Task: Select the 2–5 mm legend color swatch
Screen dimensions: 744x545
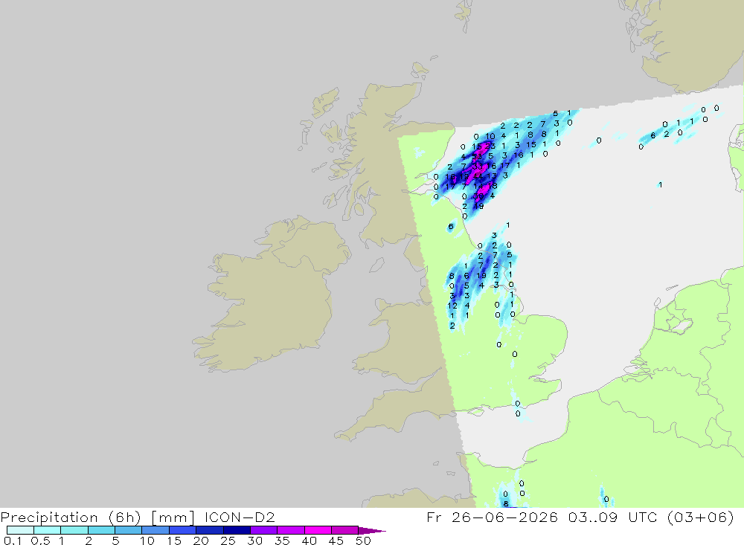Action: [x=101, y=530]
